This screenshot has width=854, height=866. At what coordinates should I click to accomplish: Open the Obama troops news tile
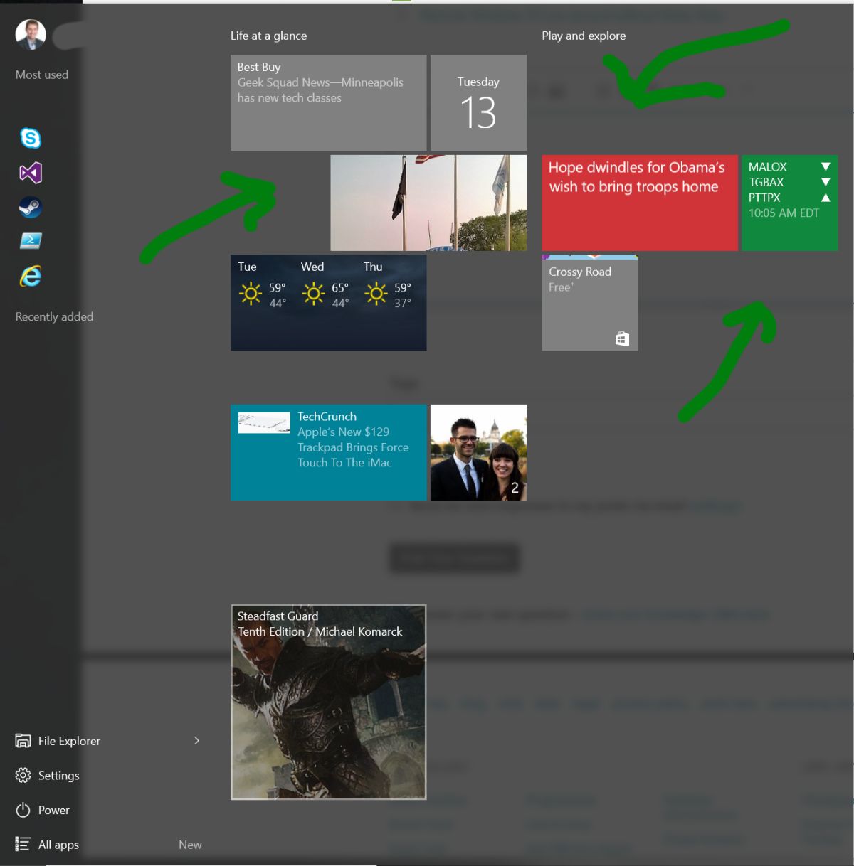[639, 203]
